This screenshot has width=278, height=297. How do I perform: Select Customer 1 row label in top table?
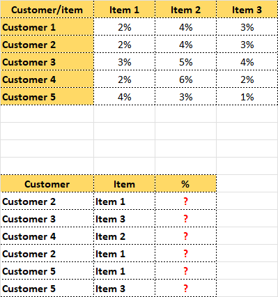coord(47,27)
